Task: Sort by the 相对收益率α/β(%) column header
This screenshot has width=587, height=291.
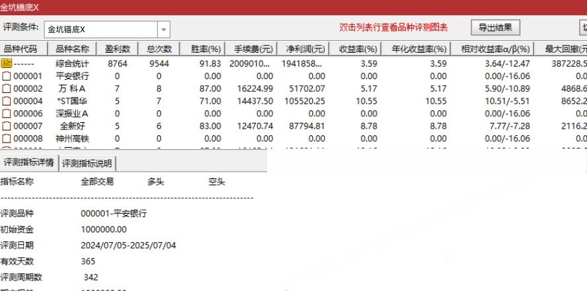Action: pyautogui.click(x=492, y=49)
